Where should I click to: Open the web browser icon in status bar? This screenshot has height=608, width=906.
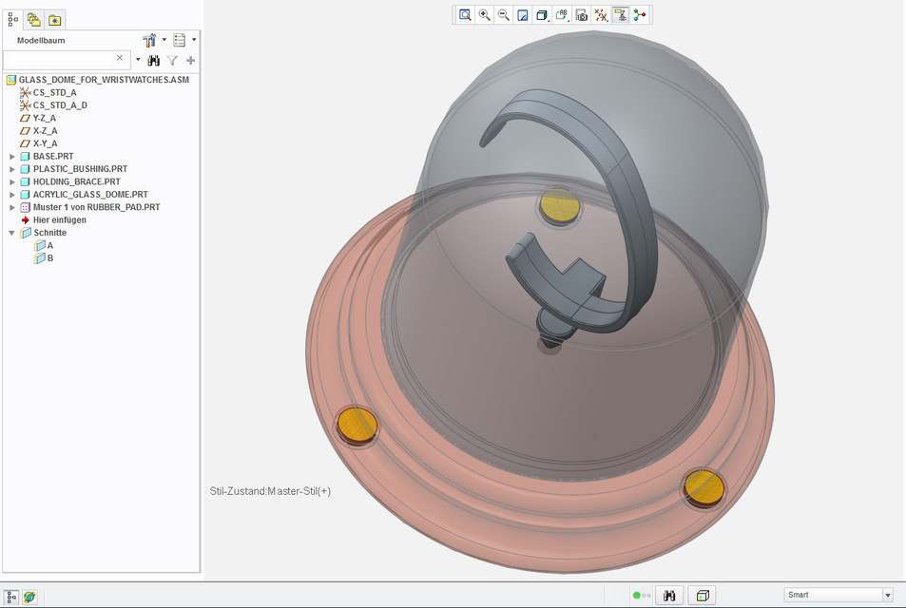pyautogui.click(x=30, y=597)
